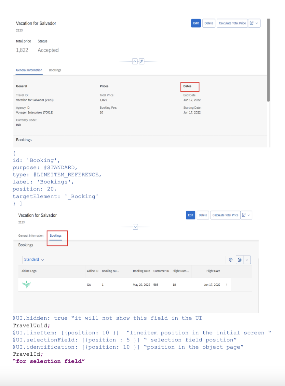Select 'Vacation for Salvador (2123)' Travel ID value
The height and width of the screenshot is (386, 285).
[35, 100]
